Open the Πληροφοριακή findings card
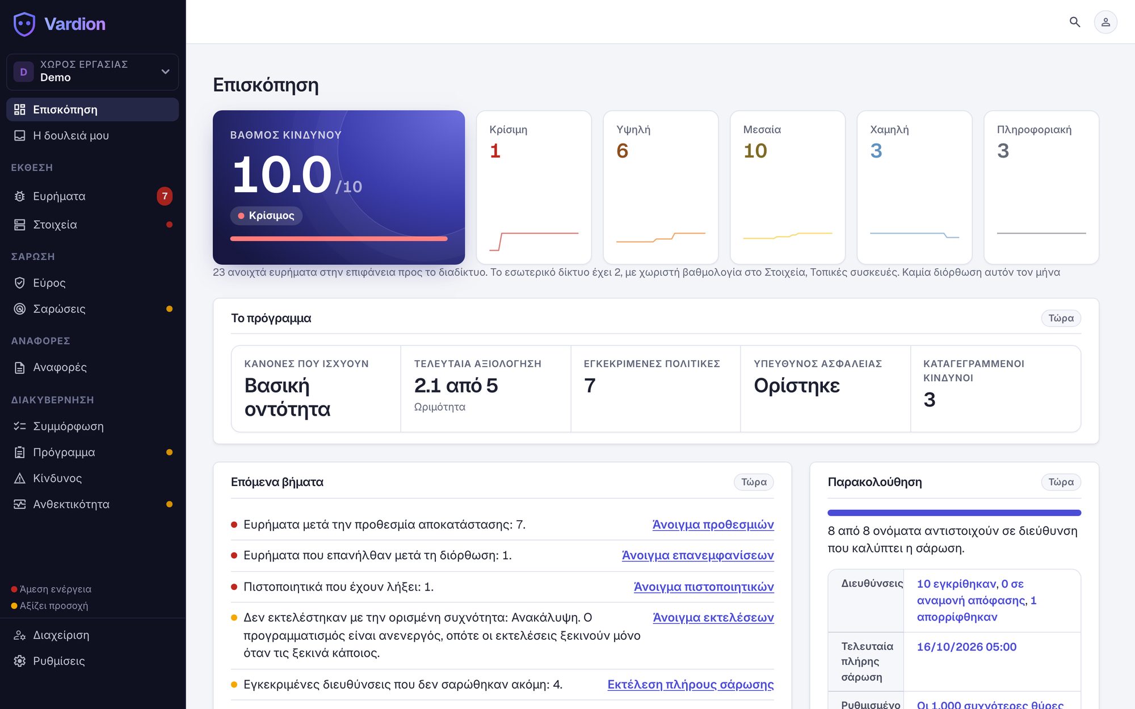This screenshot has height=709, width=1135. 1041,187
